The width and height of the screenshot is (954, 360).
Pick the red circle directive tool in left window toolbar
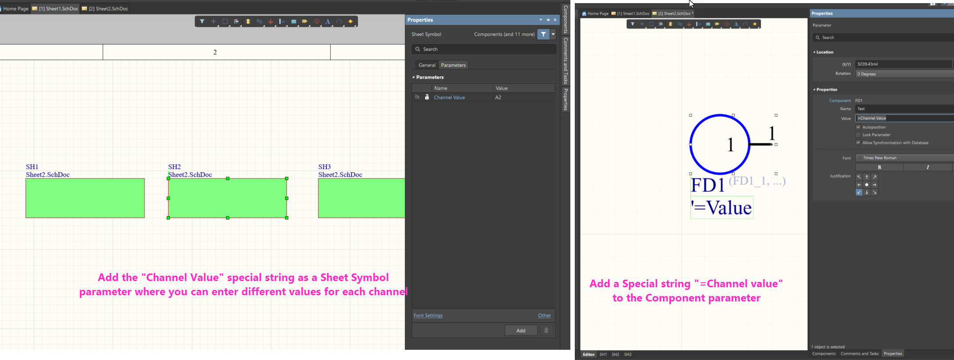(317, 21)
